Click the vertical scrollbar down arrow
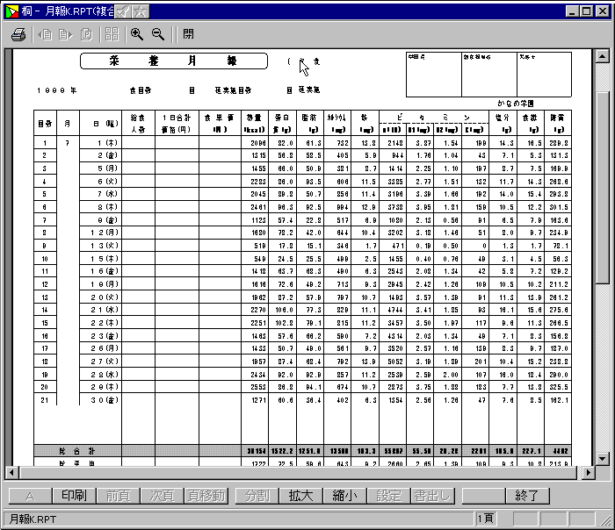 click(602, 458)
